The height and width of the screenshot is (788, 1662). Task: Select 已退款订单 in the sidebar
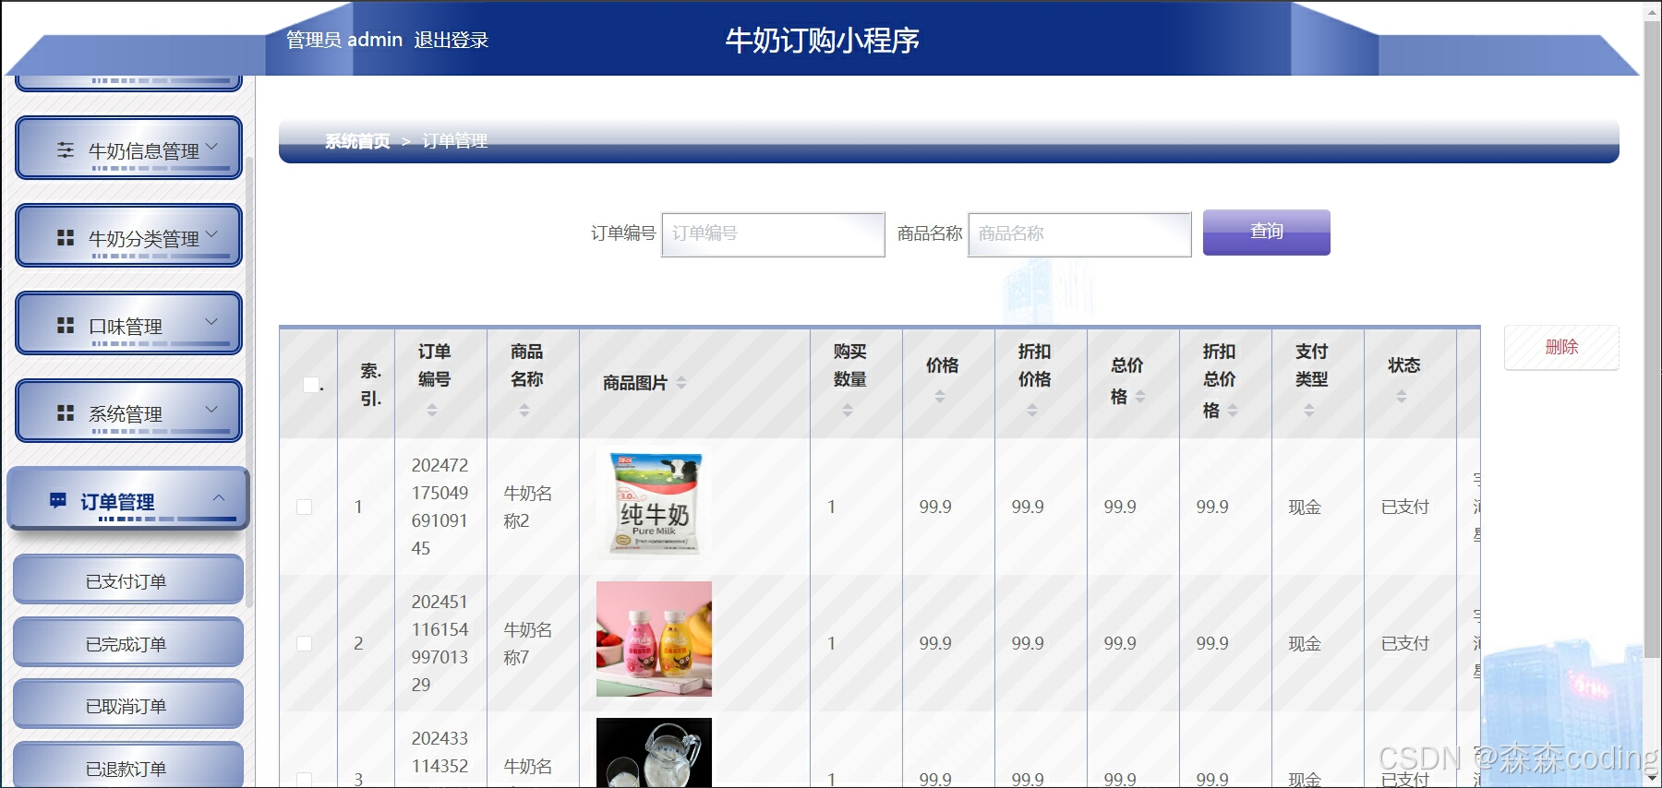click(x=128, y=766)
